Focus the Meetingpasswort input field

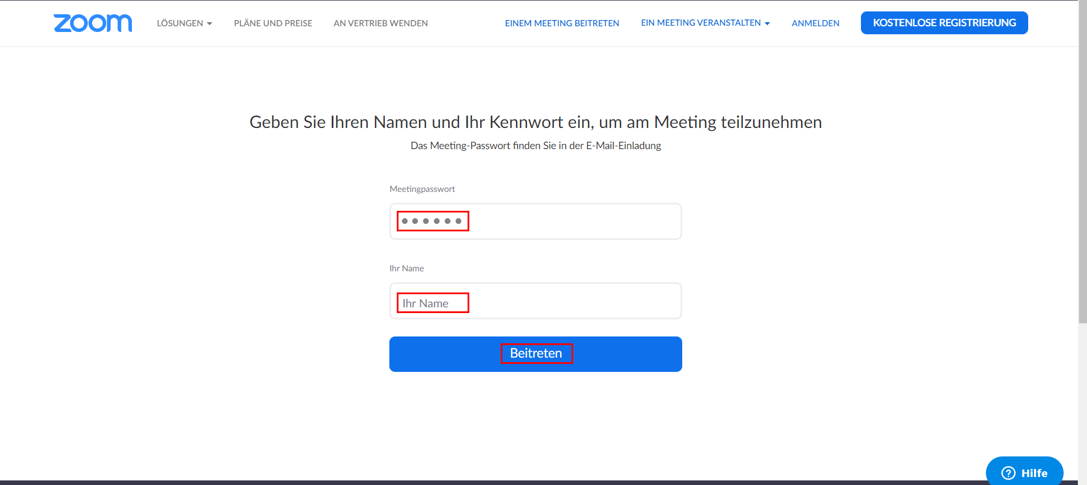[x=535, y=221]
